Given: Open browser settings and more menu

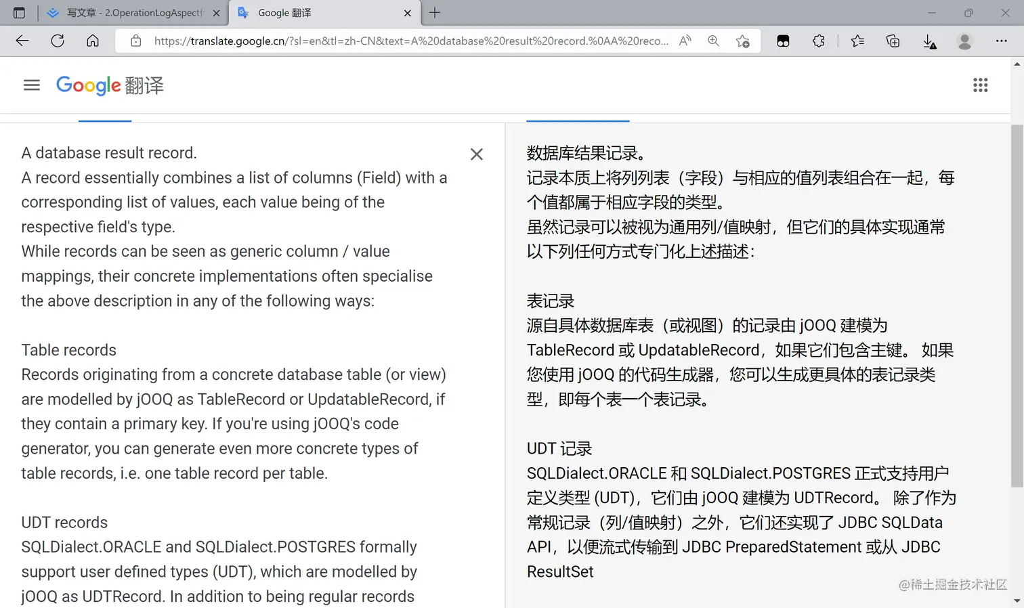Looking at the screenshot, I should [x=1001, y=41].
